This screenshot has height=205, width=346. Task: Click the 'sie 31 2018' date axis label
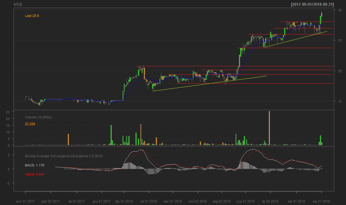tap(321, 201)
